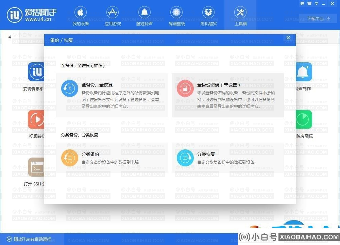Switch to 应用游戏 tab
The image size is (340, 245).
(x=113, y=16)
